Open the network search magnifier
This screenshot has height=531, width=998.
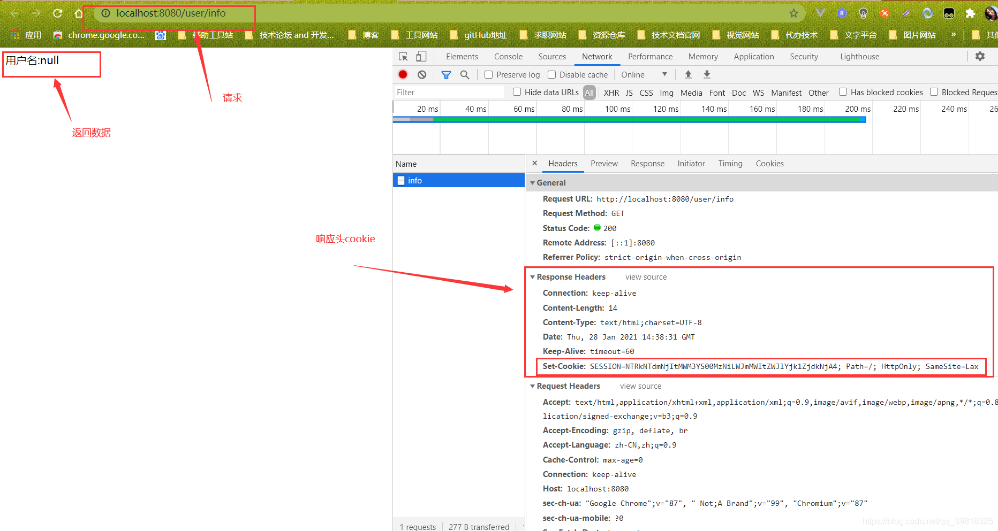coord(465,75)
